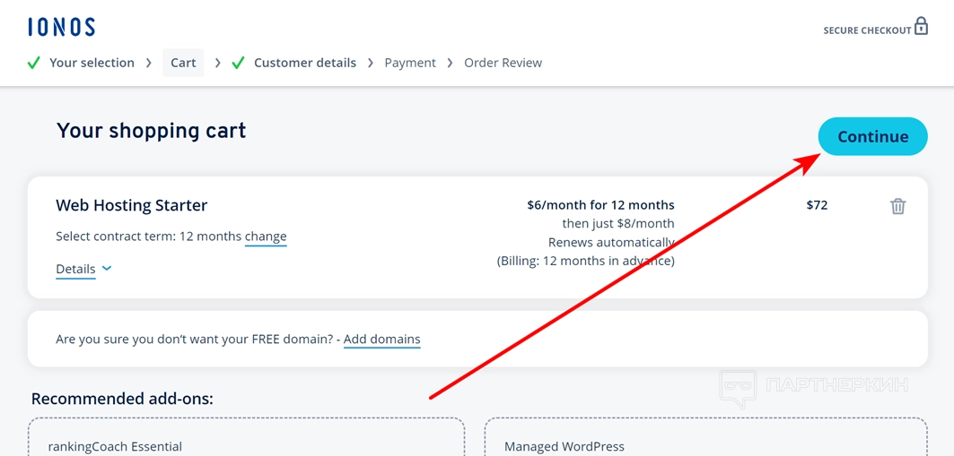Select the rankingCoach Essential add-on card
This screenshot has width=954, height=456.
pyautogui.click(x=247, y=439)
